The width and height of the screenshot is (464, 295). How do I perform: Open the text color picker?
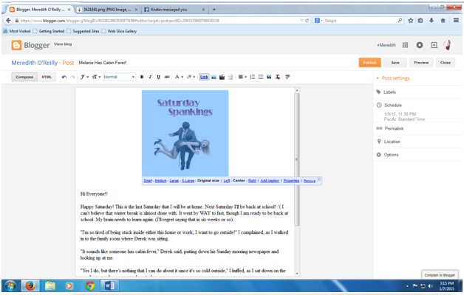[179, 77]
